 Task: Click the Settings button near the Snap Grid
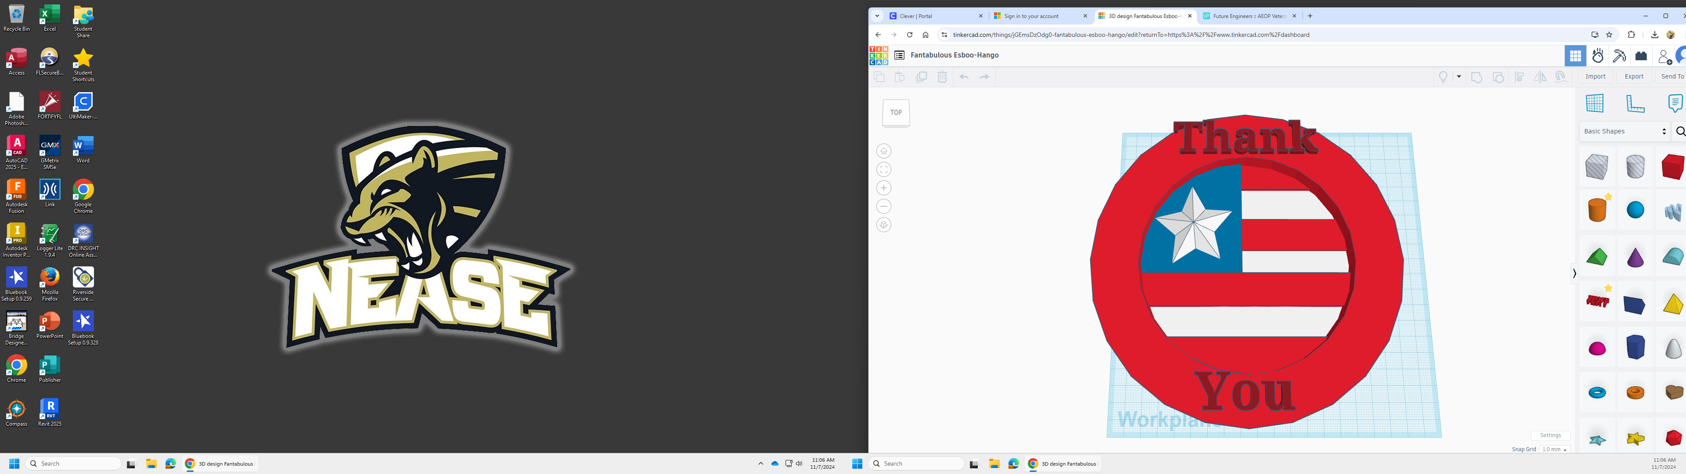click(1550, 435)
